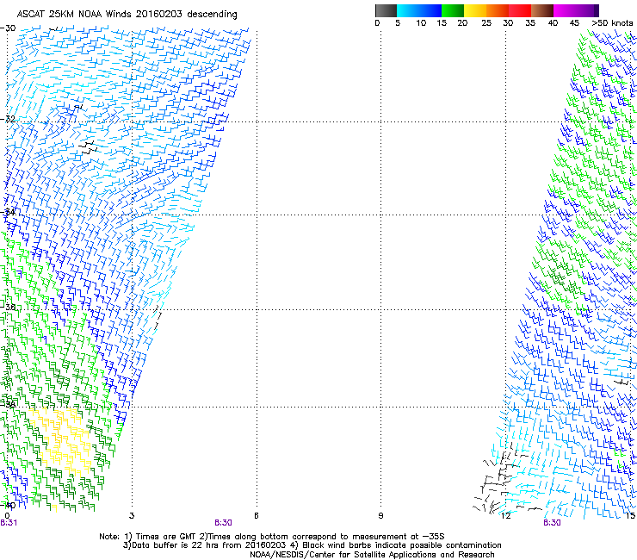This screenshot has height=560, width=637.
Task: Click the longitude '6' axis label
Action: pos(257,516)
